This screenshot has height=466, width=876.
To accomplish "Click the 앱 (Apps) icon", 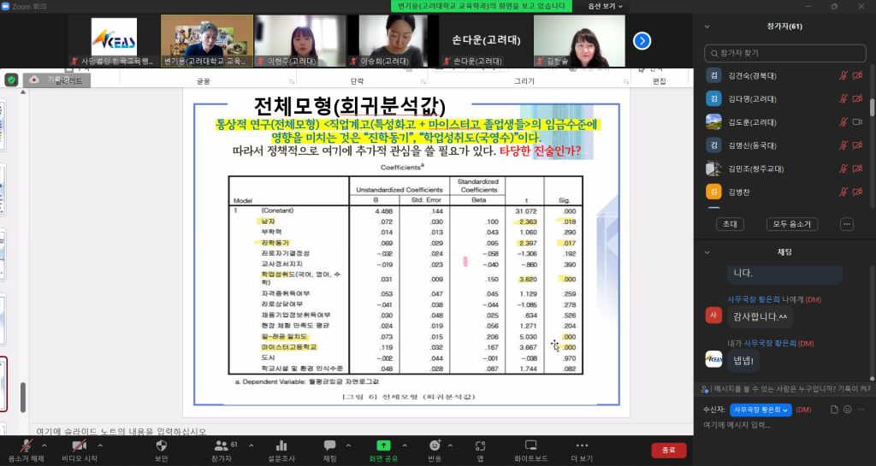I will (480, 445).
